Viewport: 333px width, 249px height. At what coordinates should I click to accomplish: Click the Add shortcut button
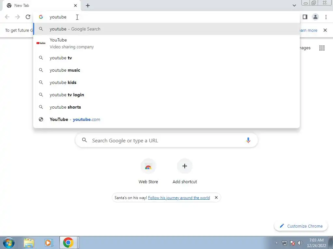click(185, 172)
